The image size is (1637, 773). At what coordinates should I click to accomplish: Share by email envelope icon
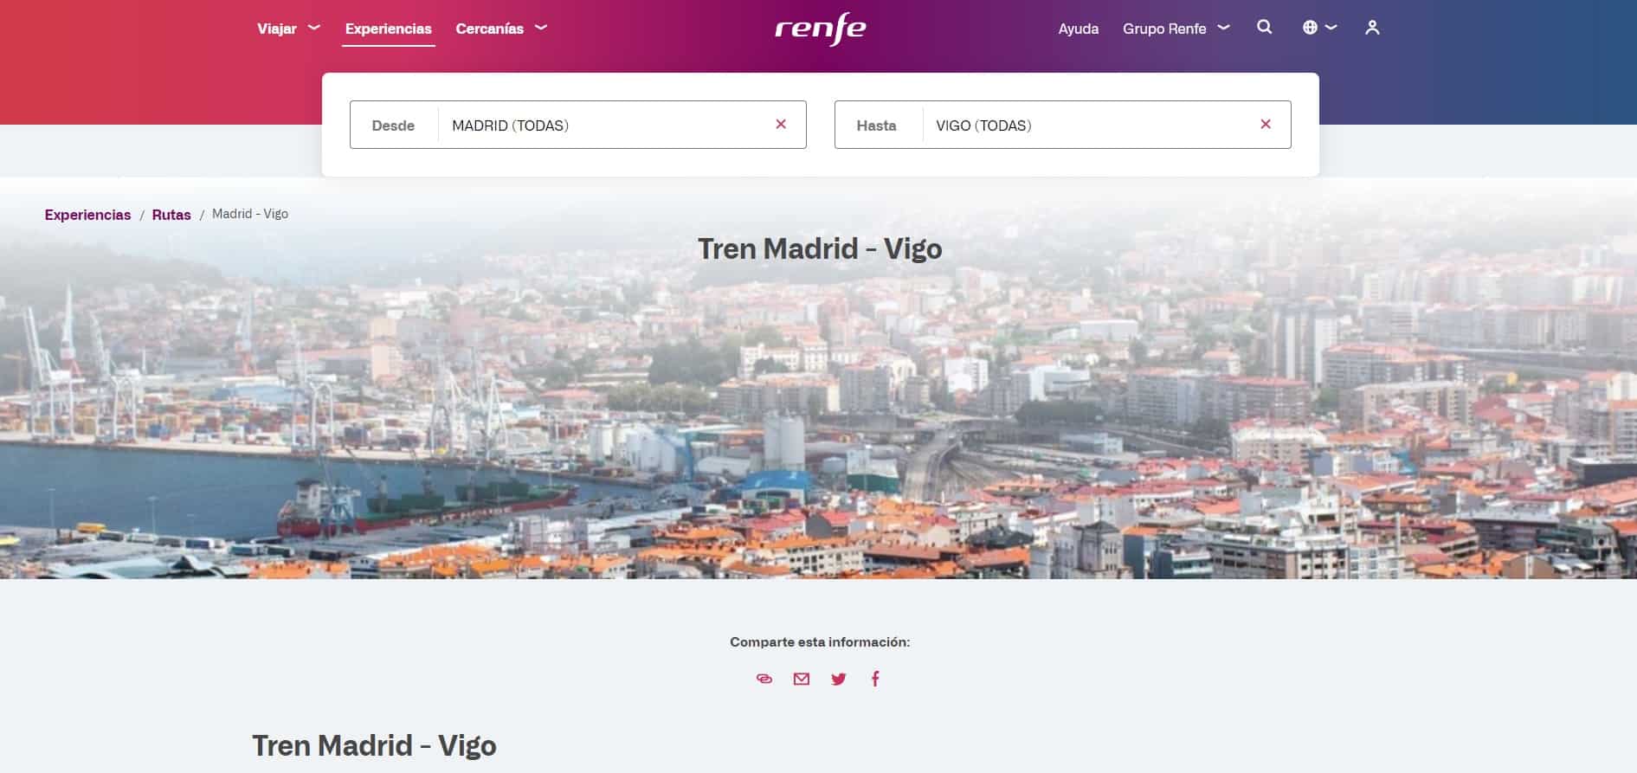pos(802,679)
